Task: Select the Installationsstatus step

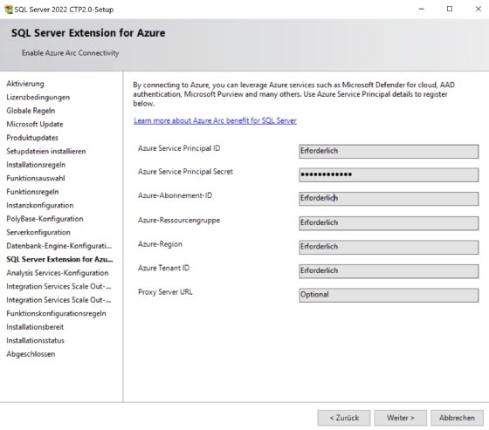Action: pos(35,340)
